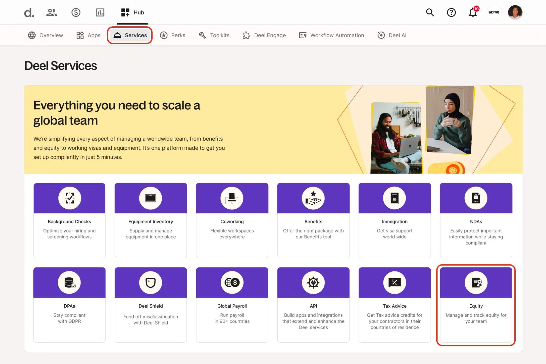Click the Tax Advice percent icon

click(x=394, y=283)
